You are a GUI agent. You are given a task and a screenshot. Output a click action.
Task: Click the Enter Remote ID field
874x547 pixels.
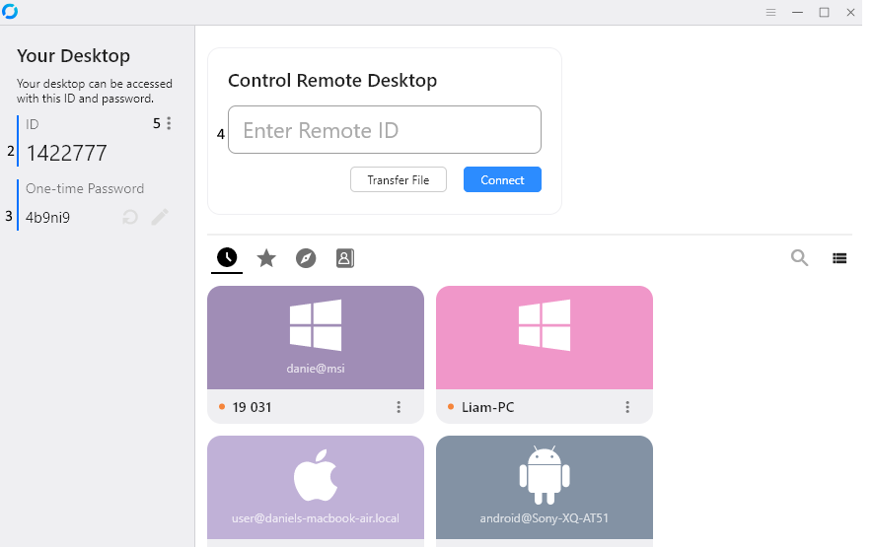[384, 130]
